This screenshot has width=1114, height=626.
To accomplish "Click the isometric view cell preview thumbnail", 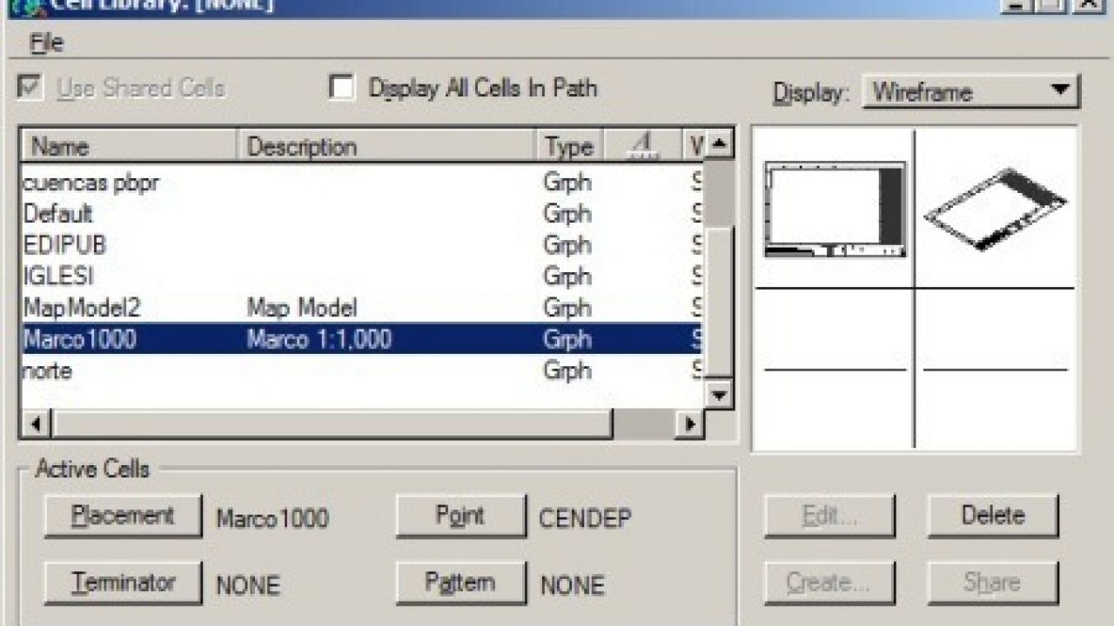I will (x=995, y=210).
